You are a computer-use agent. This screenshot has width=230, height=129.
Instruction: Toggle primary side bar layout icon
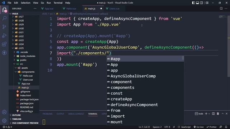click(x=193, y=3)
